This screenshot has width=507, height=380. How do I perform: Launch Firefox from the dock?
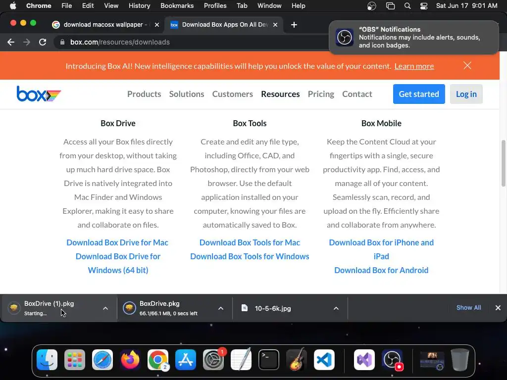pyautogui.click(x=130, y=360)
